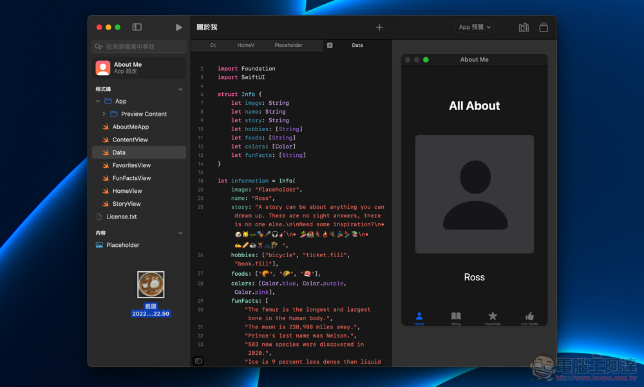Click the 'let funFacts: [String]' line
Screen dimensions: 644x387
(268, 155)
